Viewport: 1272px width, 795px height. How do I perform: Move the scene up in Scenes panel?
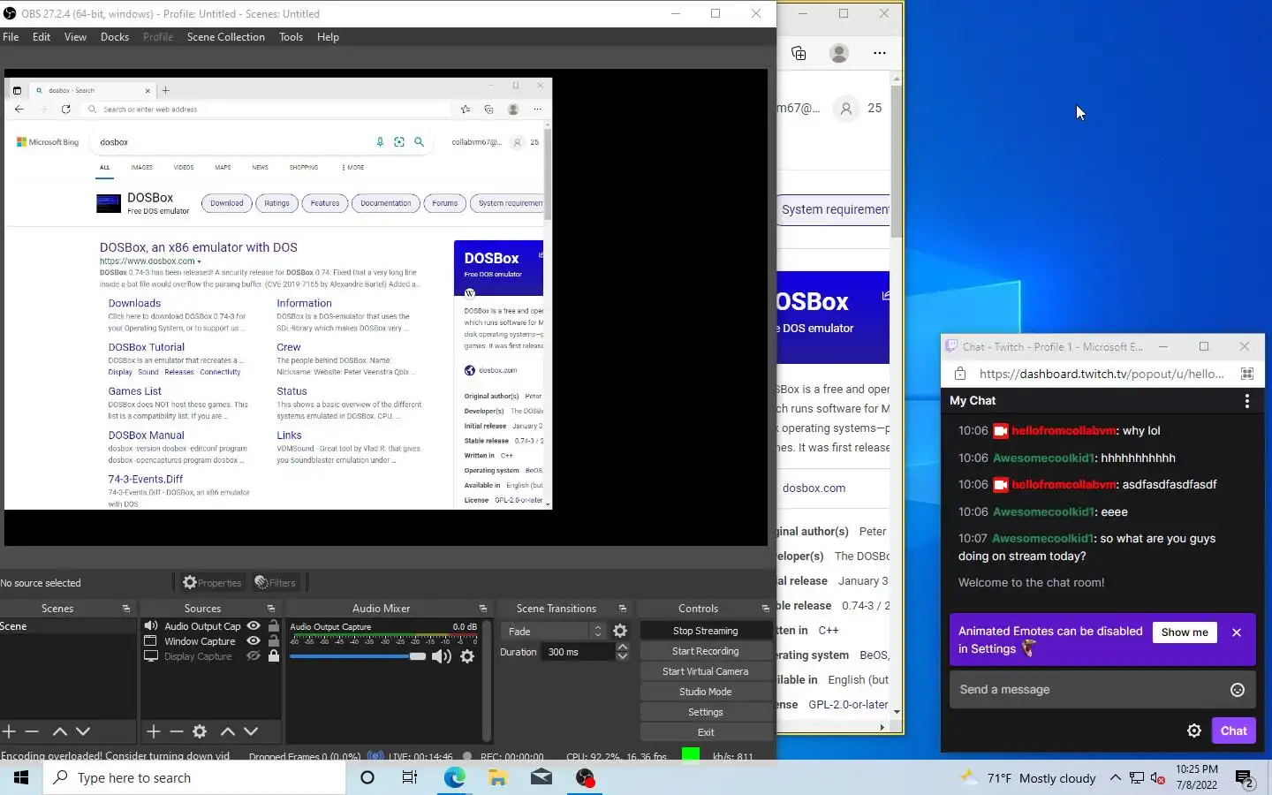coord(59,731)
